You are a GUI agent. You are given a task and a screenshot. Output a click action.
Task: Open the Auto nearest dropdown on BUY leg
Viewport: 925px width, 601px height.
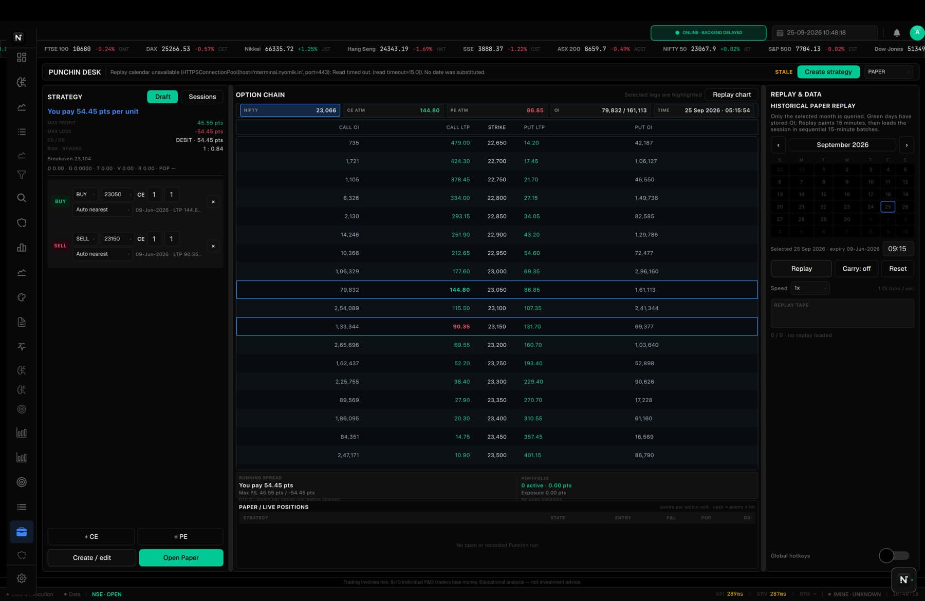click(103, 210)
